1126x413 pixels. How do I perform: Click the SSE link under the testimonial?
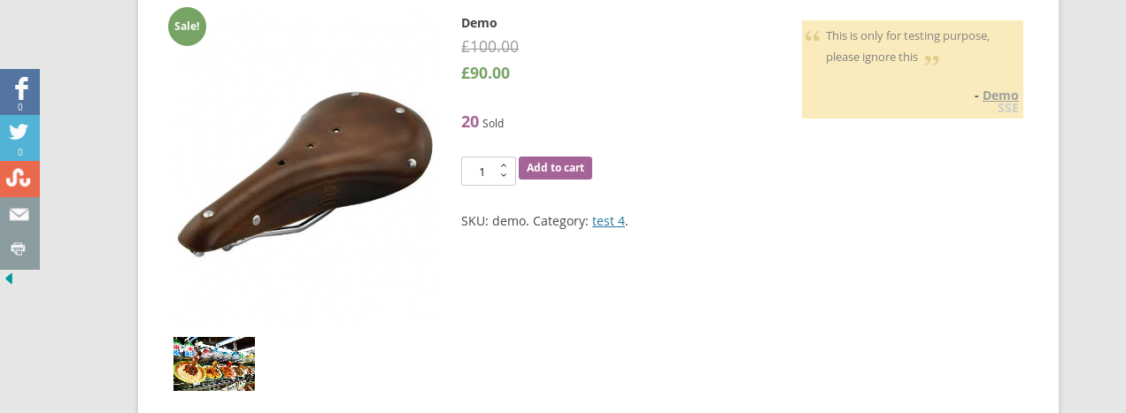click(x=1007, y=108)
